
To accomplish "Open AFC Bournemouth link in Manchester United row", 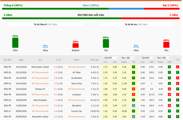I will coord(77,67).
